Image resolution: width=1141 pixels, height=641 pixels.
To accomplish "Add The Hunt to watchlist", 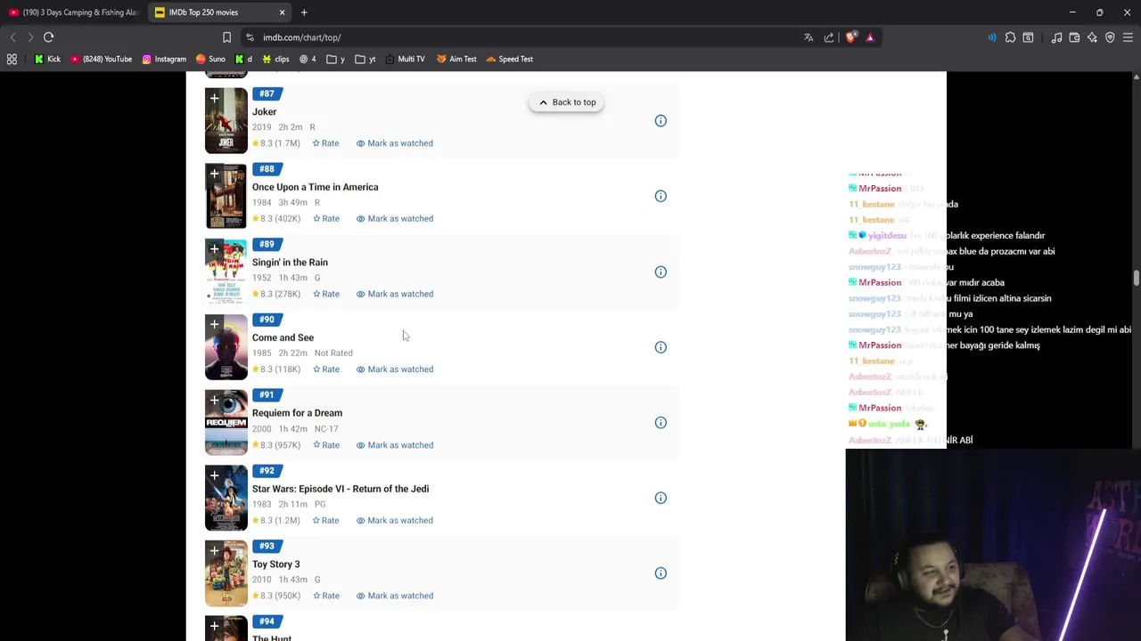I will (x=214, y=627).
